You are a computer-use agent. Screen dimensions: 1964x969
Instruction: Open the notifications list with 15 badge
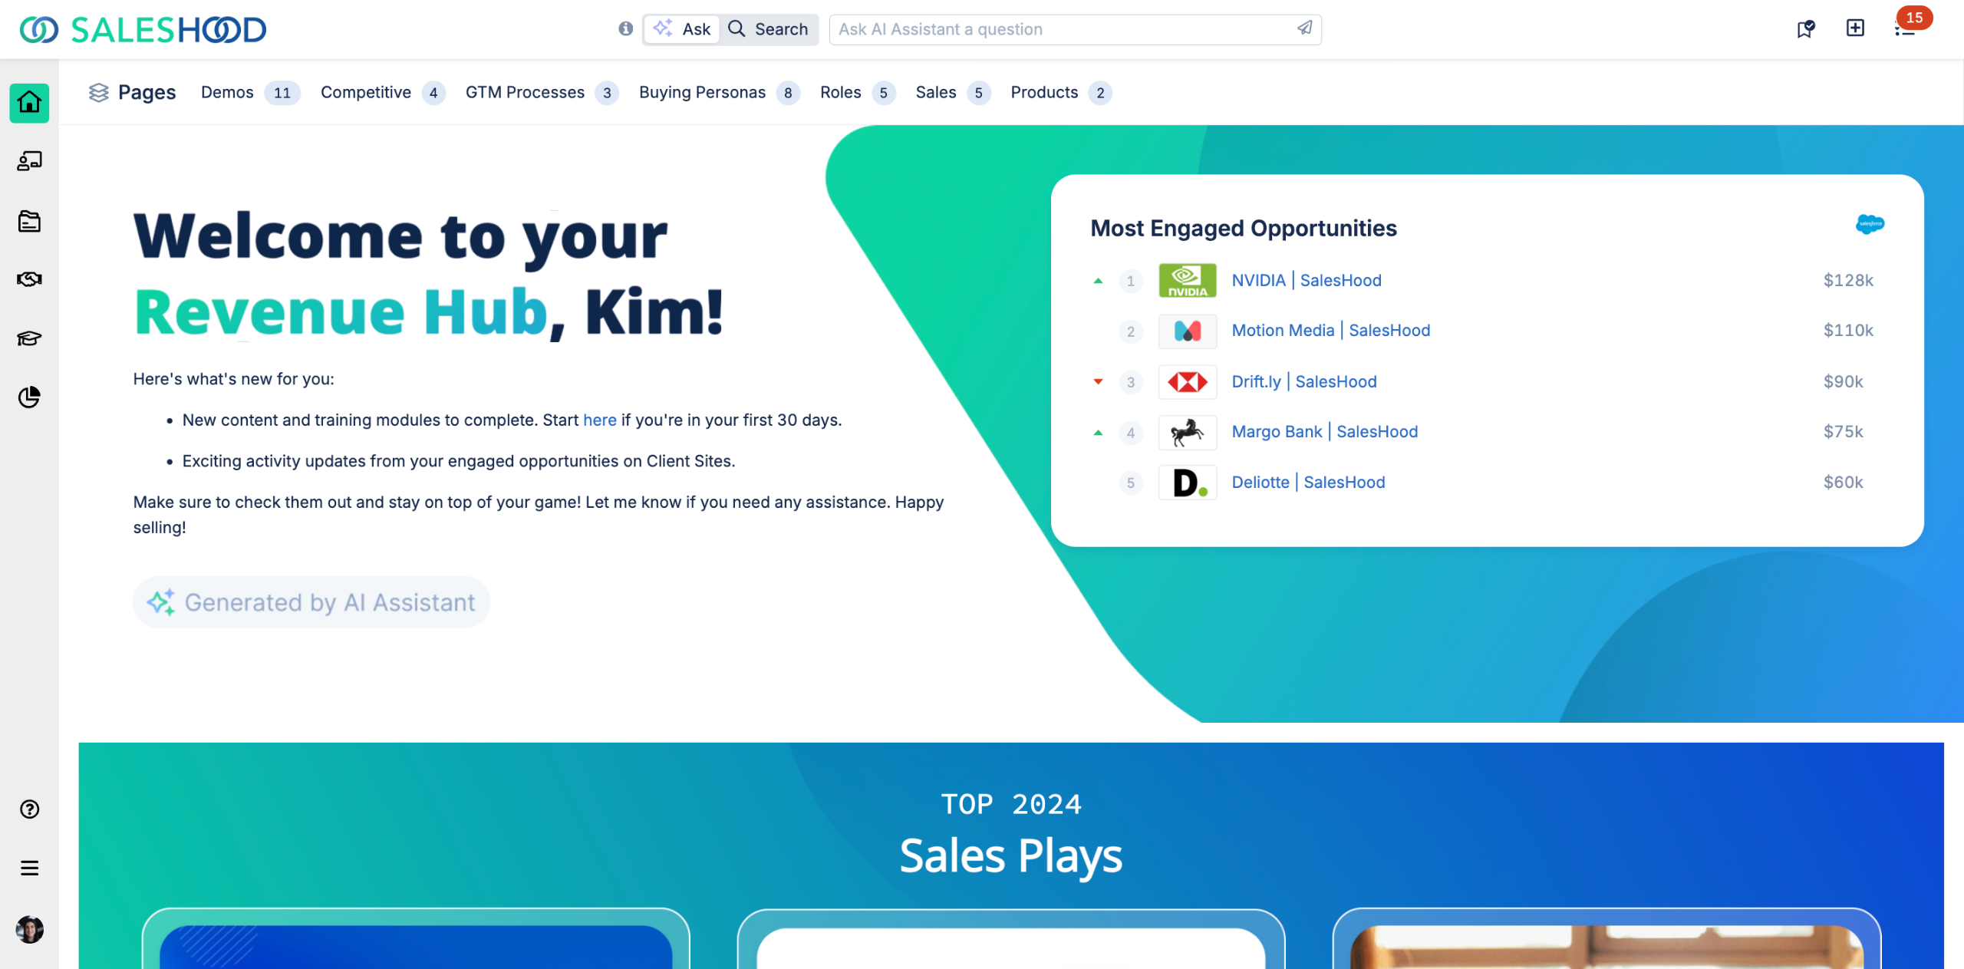pos(1905,29)
